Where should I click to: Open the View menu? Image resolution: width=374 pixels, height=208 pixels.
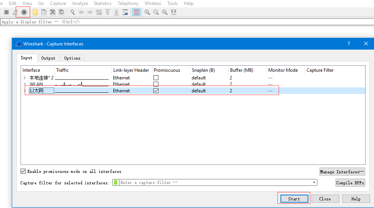[27, 3]
